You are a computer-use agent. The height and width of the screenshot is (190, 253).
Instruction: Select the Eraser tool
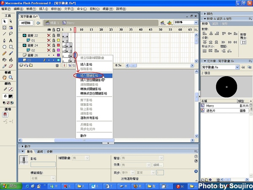point(11,66)
